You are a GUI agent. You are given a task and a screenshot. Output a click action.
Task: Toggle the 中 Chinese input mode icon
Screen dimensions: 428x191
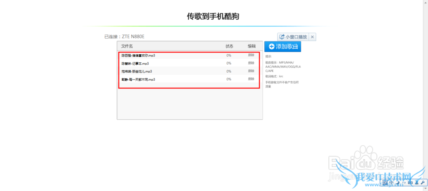[392, 182]
